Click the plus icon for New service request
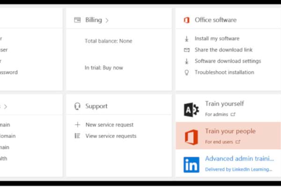The height and width of the screenshot is (187, 281). [x=77, y=124]
